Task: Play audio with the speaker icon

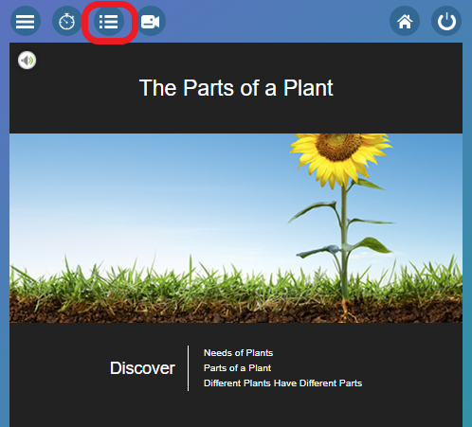Action: tap(27, 60)
